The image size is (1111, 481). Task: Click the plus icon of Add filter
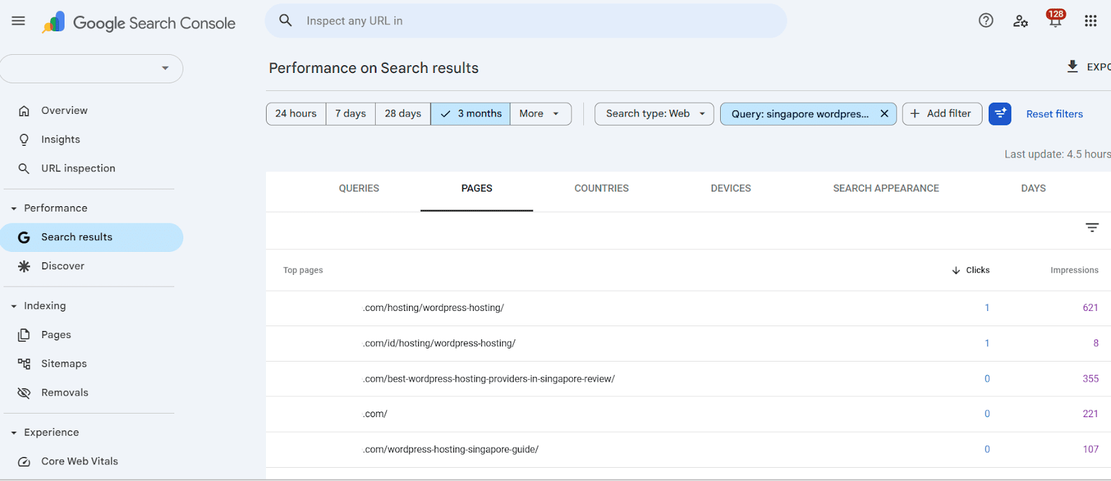[x=915, y=114]
